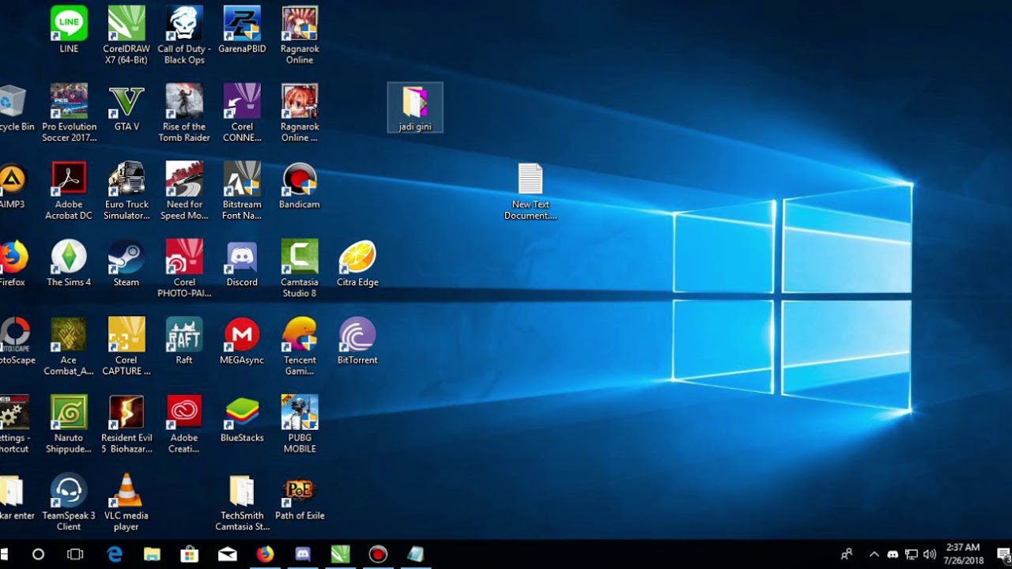Select the Corel CAPTURE desktop icon
Screen dimensions: 1012x569
coord(126,345)
